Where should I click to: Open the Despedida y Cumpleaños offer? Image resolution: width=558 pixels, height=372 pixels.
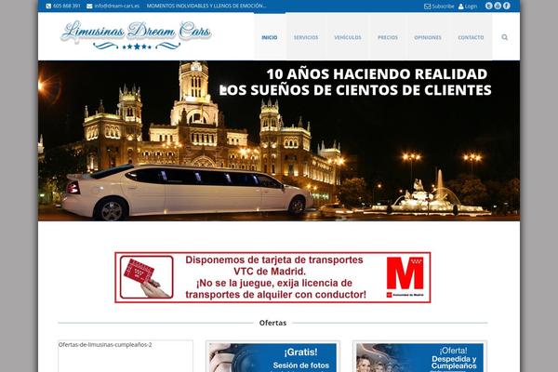[x=420, y=356]
